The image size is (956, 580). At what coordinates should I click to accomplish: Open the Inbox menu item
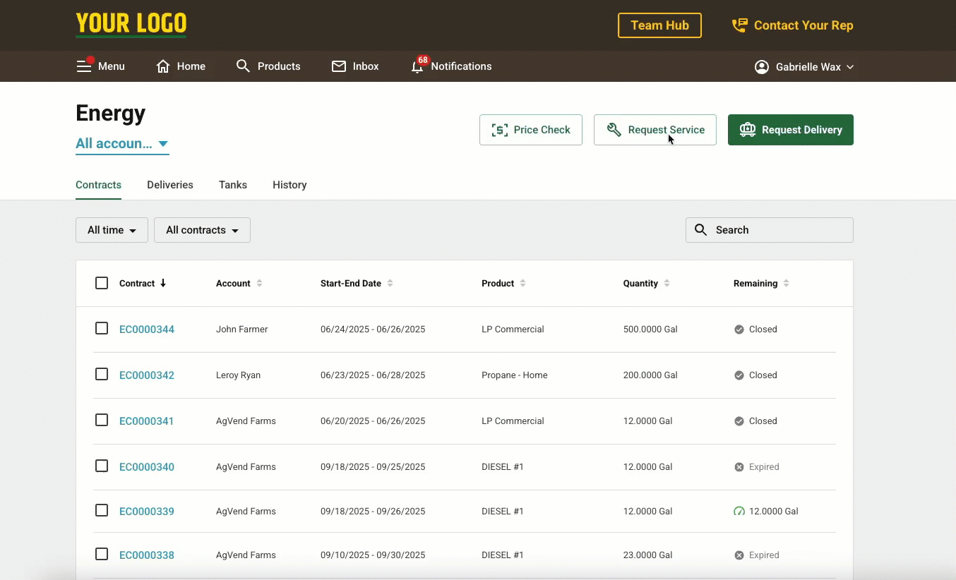355,66
